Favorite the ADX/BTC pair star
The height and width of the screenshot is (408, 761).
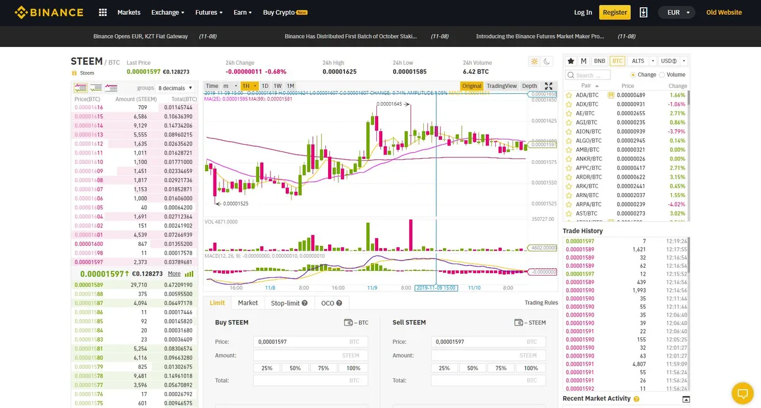[569, 104]
